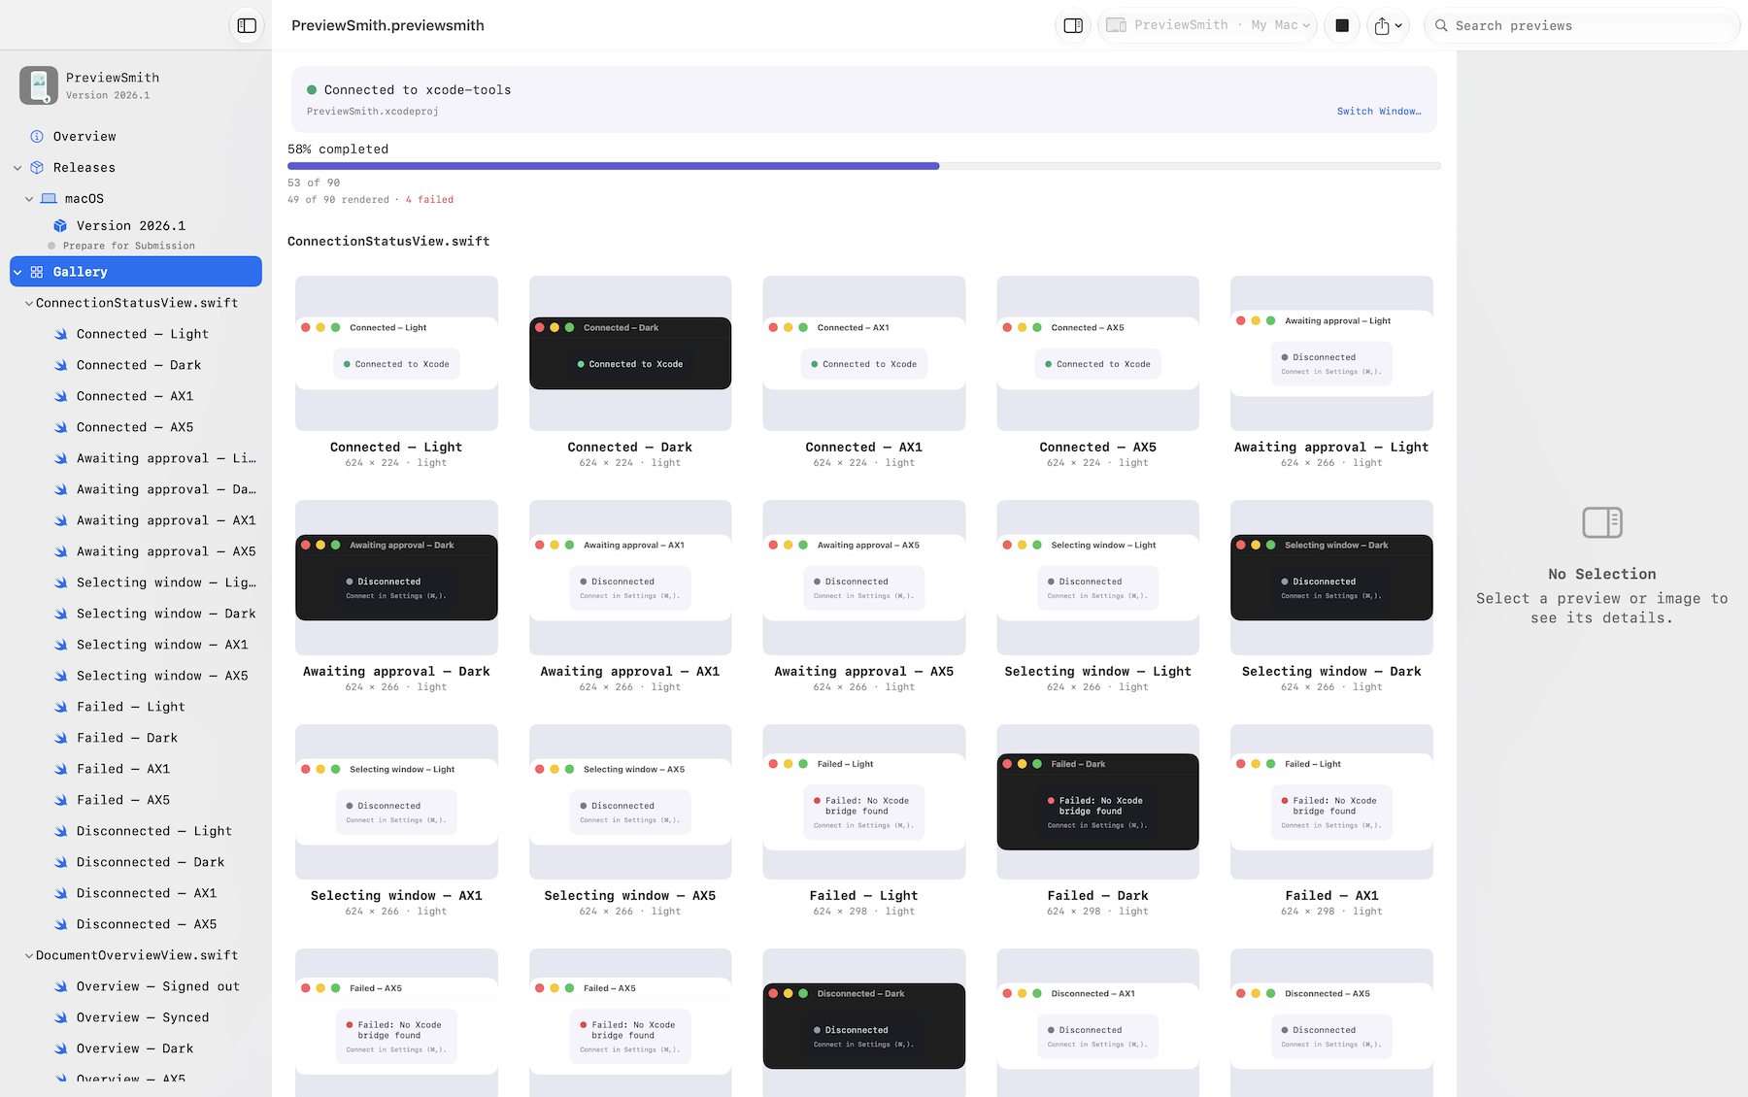Image resolution: width=1748 pixels, height=1097 pixels.
Task: Click swift icon for Connected – Dark
Action: click(60, 365)
